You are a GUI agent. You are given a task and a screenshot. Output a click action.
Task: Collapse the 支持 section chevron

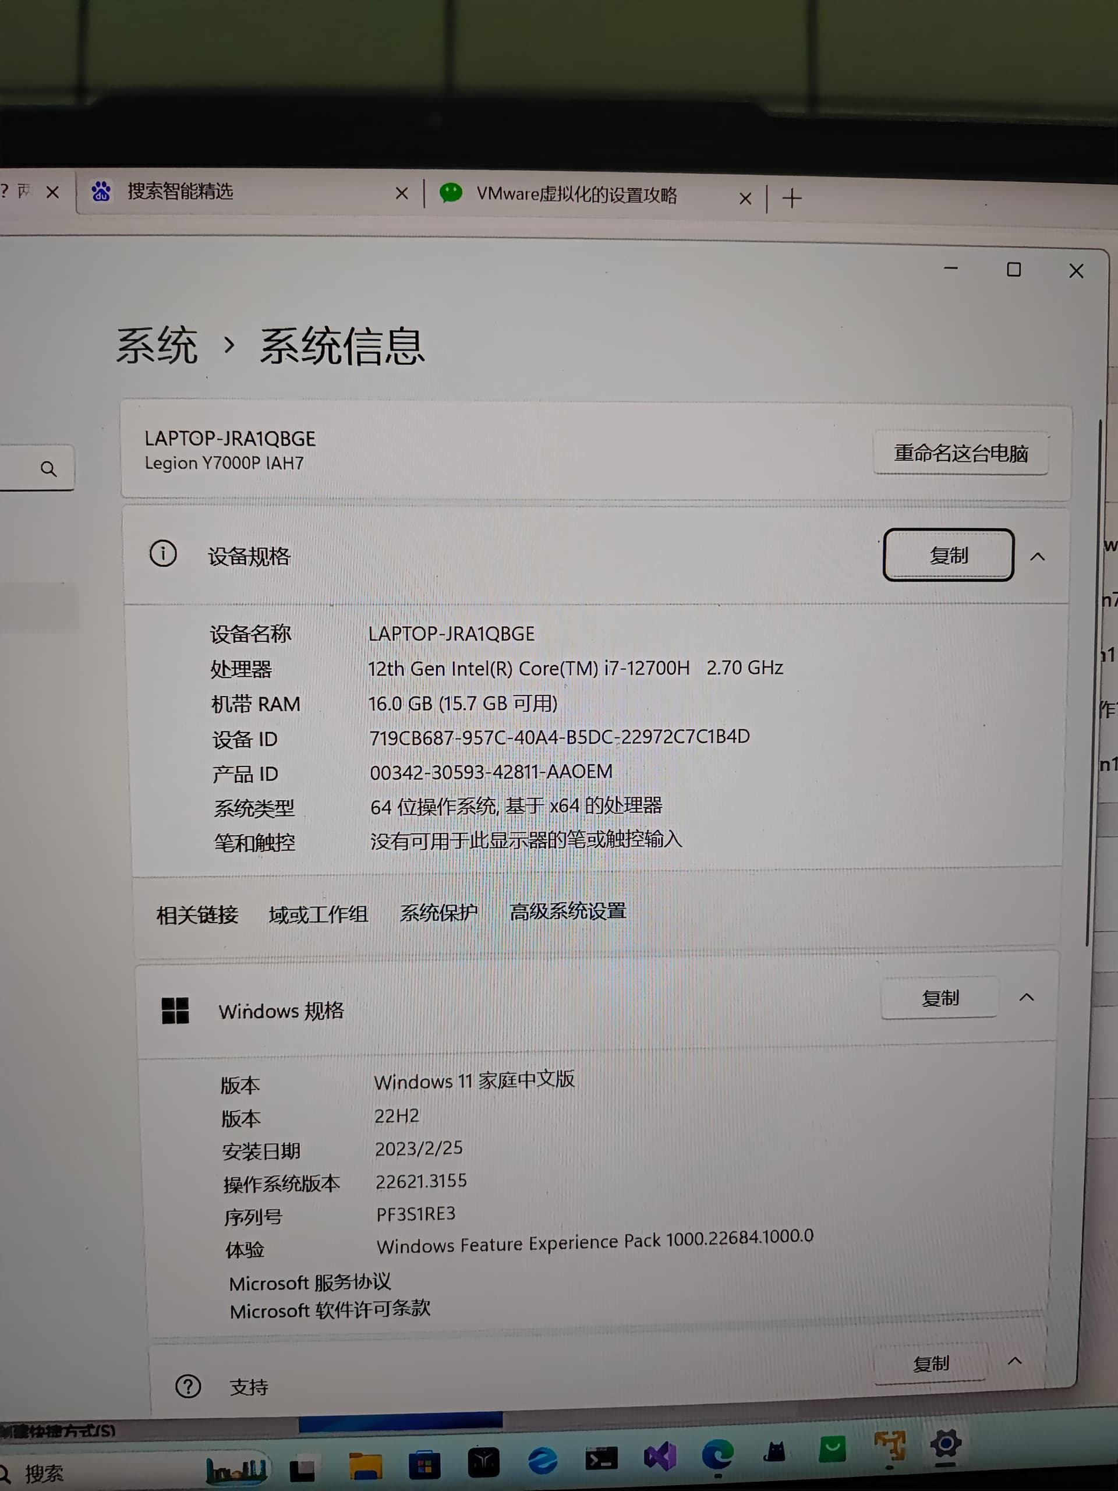point(1014,1361)
